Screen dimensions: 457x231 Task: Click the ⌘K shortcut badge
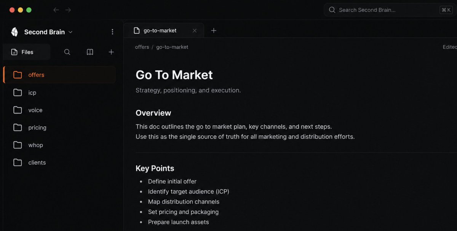[446, 10]
